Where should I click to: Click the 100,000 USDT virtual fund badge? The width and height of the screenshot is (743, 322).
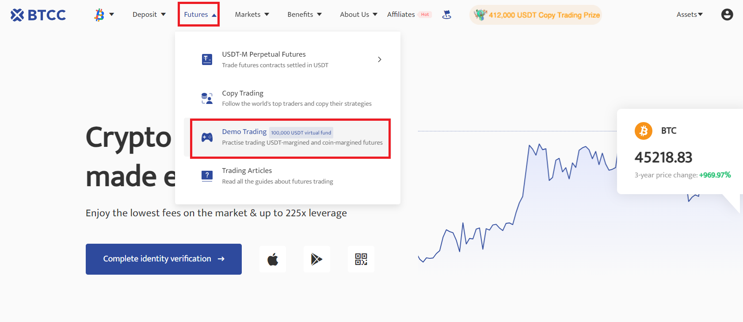(301, 133)
